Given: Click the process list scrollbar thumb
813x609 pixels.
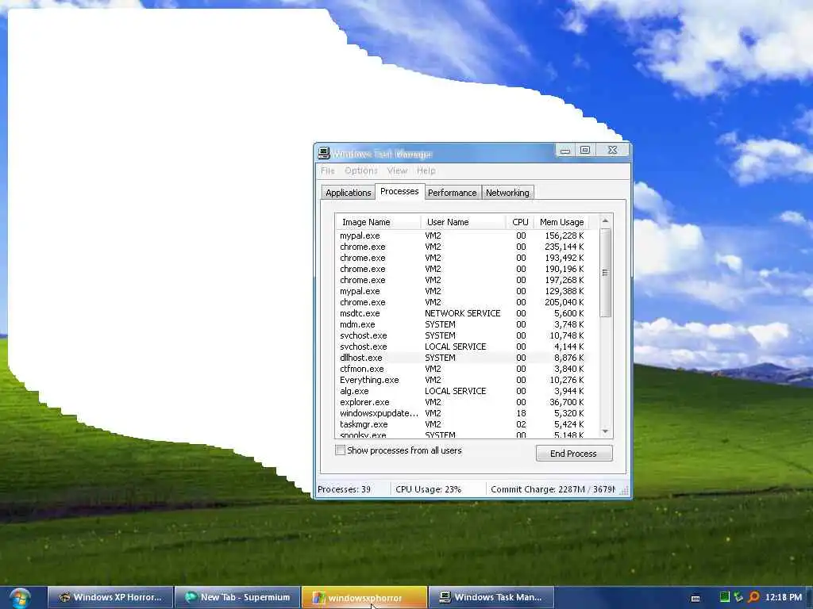Looking at the screenshot, I should [x=605, y=273].
